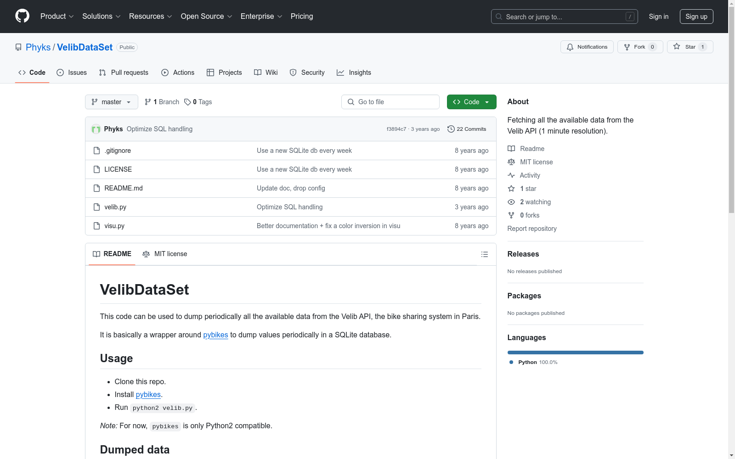This screenshot has height=459, width=735.
Task: Open the Python 100.0% language link
Action: coord(533,362)
